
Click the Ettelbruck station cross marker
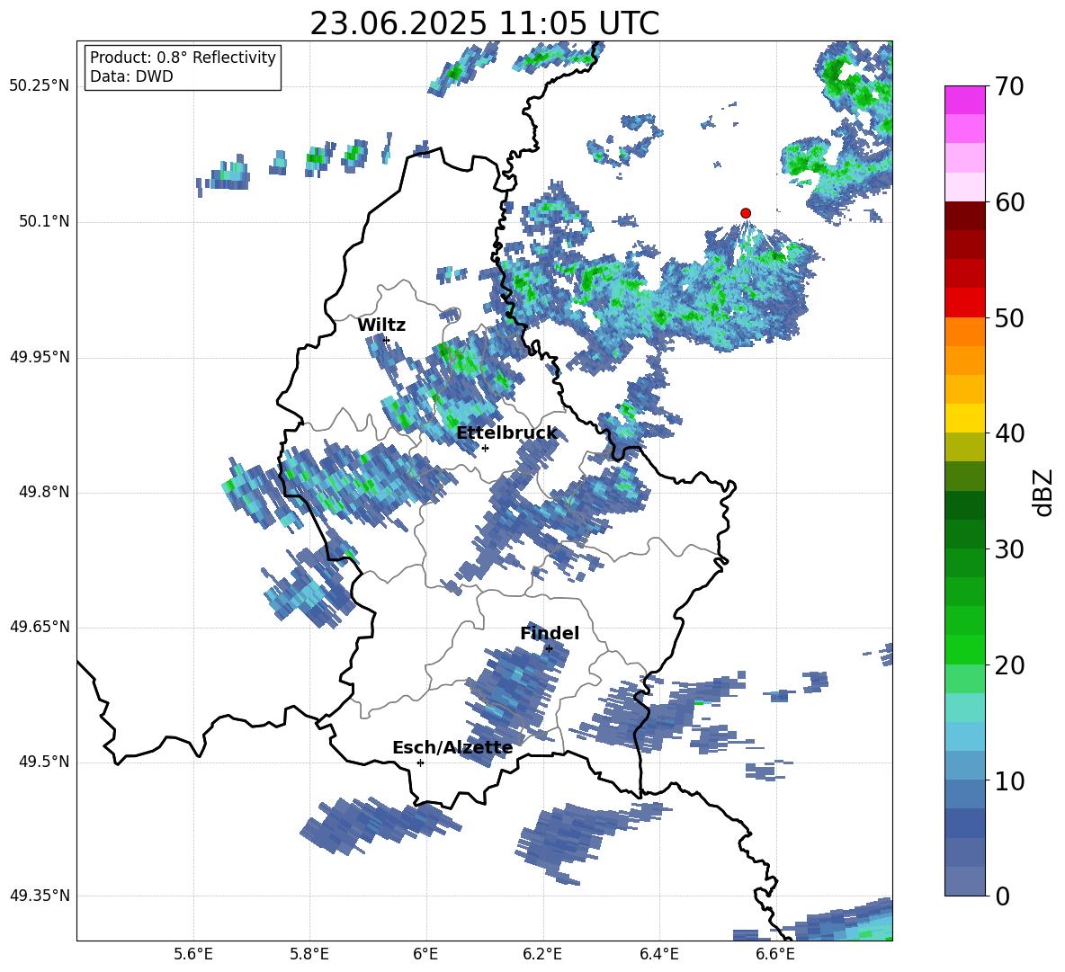[485, 448]
